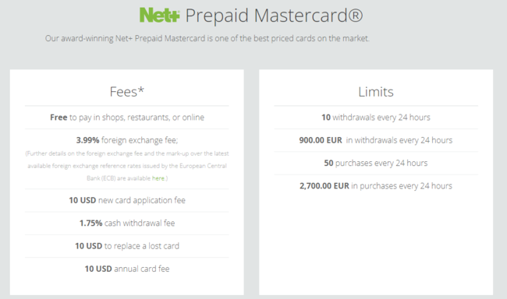The height and width of the screenshot is (299, 507).
Task: Open the green 'here' ECB rates link
Action: tap(158, 178)
